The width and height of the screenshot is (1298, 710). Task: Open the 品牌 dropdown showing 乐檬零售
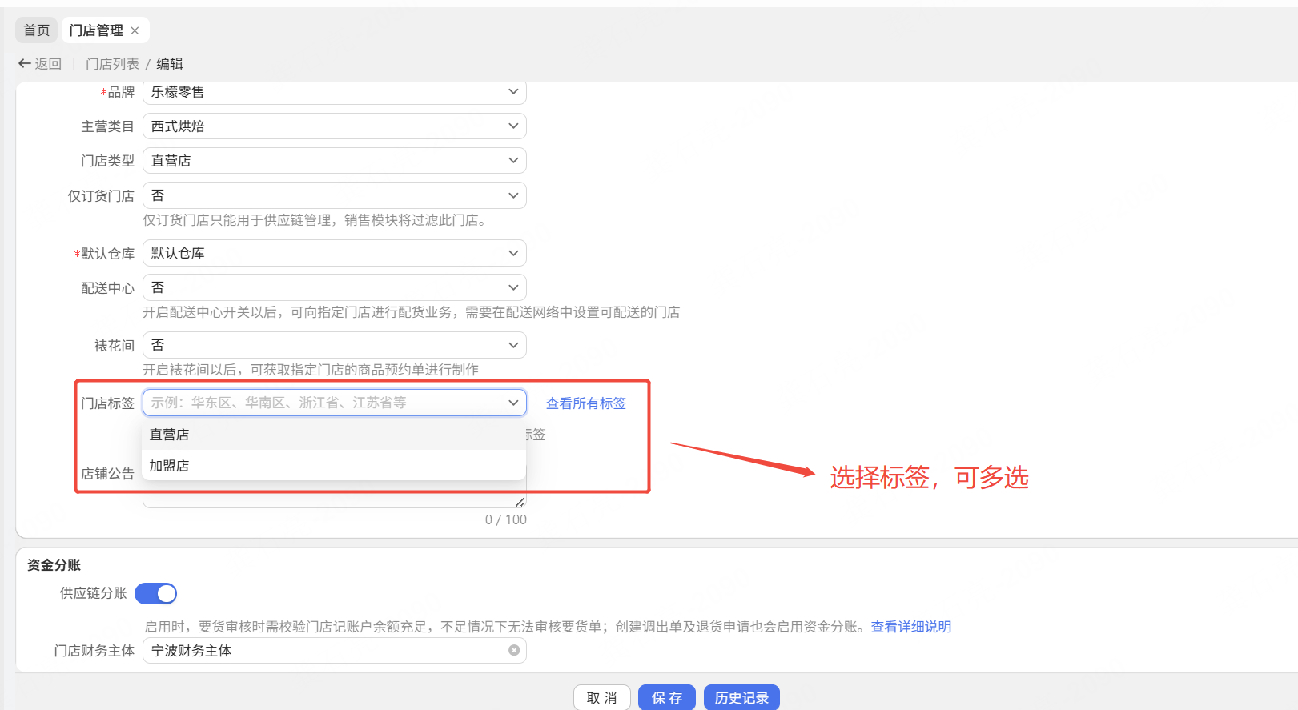[x=335, y=92]
